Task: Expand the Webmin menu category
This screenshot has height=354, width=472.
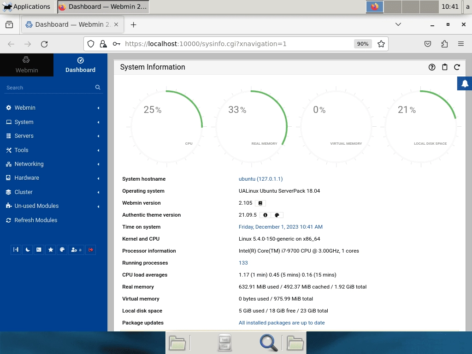Action: coord(53,108)
